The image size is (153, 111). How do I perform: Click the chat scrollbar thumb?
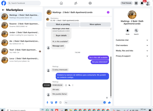coord(111,76)
